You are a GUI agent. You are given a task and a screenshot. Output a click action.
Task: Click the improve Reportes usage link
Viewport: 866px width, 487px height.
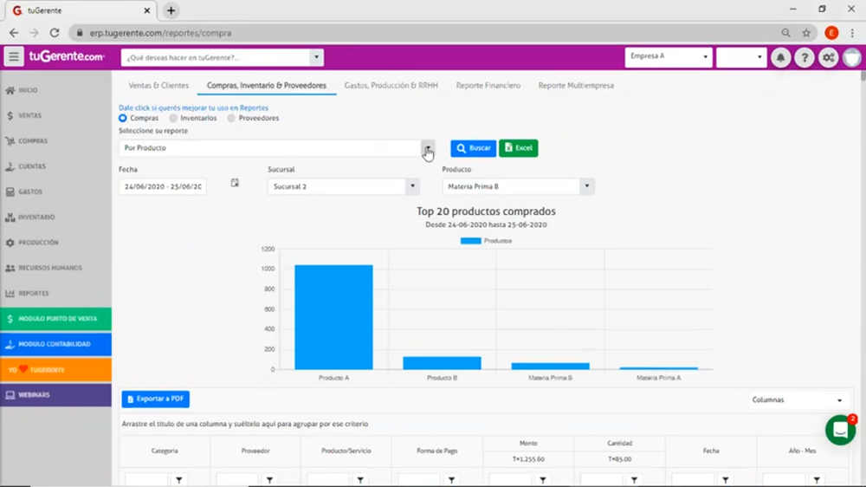(x=193, y=107)
